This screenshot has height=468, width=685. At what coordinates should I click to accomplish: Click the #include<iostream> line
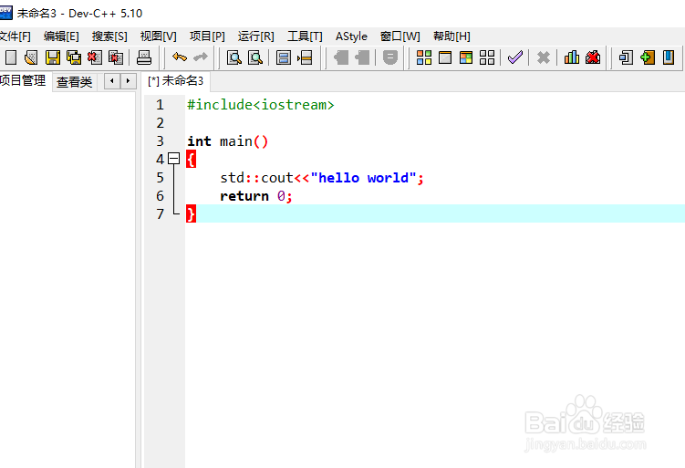point(260,105)
